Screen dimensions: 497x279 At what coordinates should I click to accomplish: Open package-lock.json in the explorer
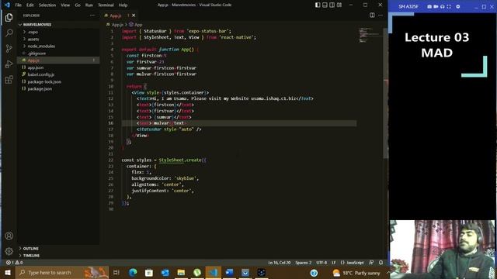[44, 81]
